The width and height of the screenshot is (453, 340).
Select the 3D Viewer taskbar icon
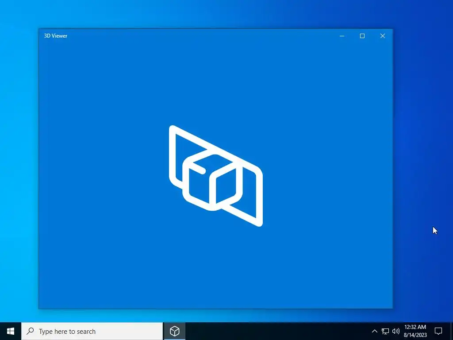pyautogui.click(x=174, y=331)
